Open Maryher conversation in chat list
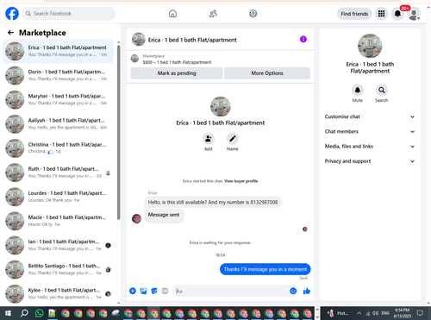Viewport: 431px width, 320px height. pos(59,99)
